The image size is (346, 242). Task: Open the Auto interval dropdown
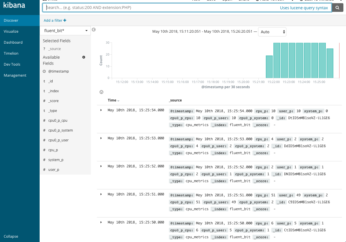click(x=272, y=32)
